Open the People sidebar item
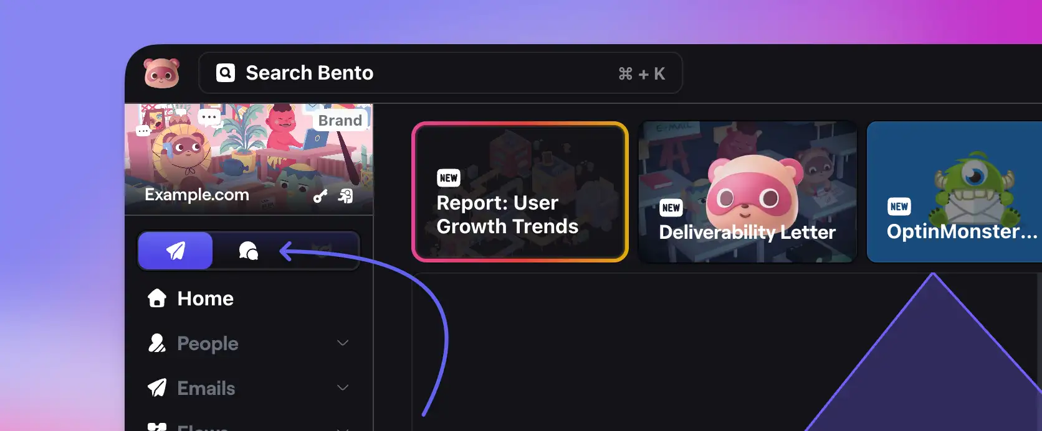The width and height of the screenshot is (1042, 431). (249, 343)
